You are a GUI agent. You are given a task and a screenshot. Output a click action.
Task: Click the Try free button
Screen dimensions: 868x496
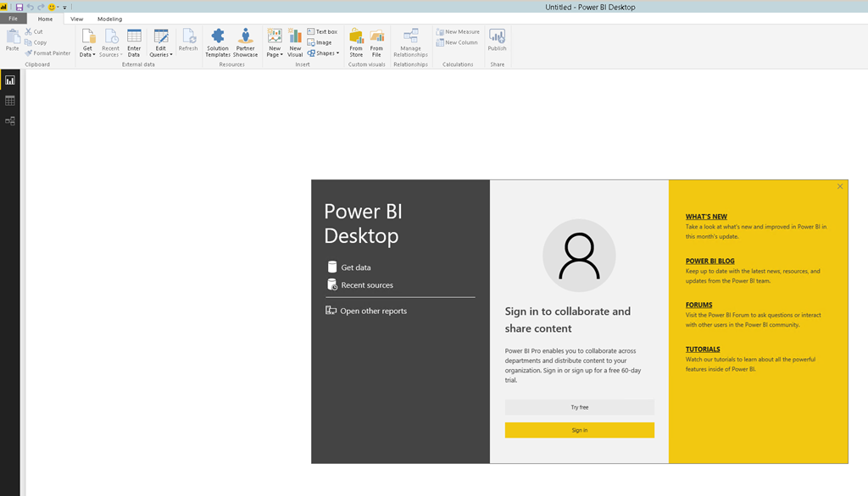pyautogui.click(x=580, y=407)
